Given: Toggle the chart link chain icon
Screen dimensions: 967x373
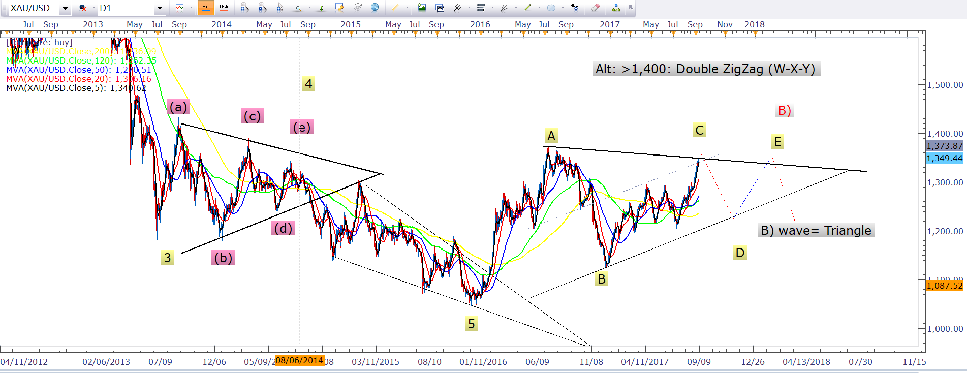Looking at the screenshot, I should point(82,8).
